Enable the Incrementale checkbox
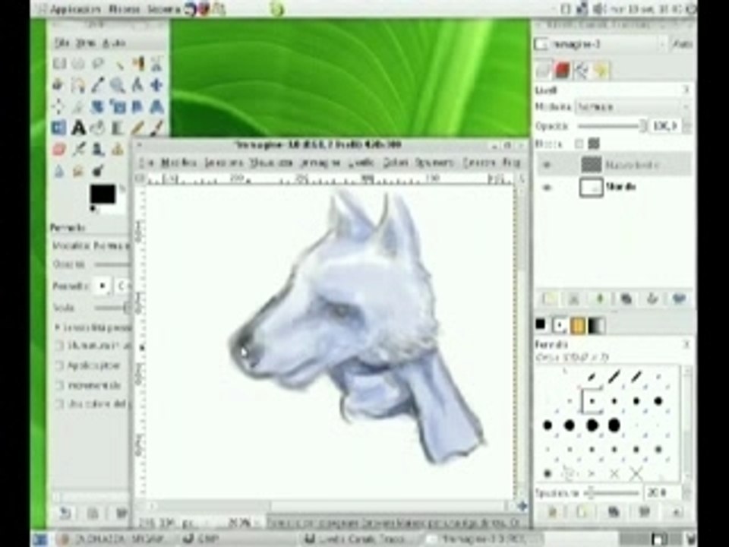Image resolution: width=729 pixels, height=547 pixels. click(x=59, y=385)
